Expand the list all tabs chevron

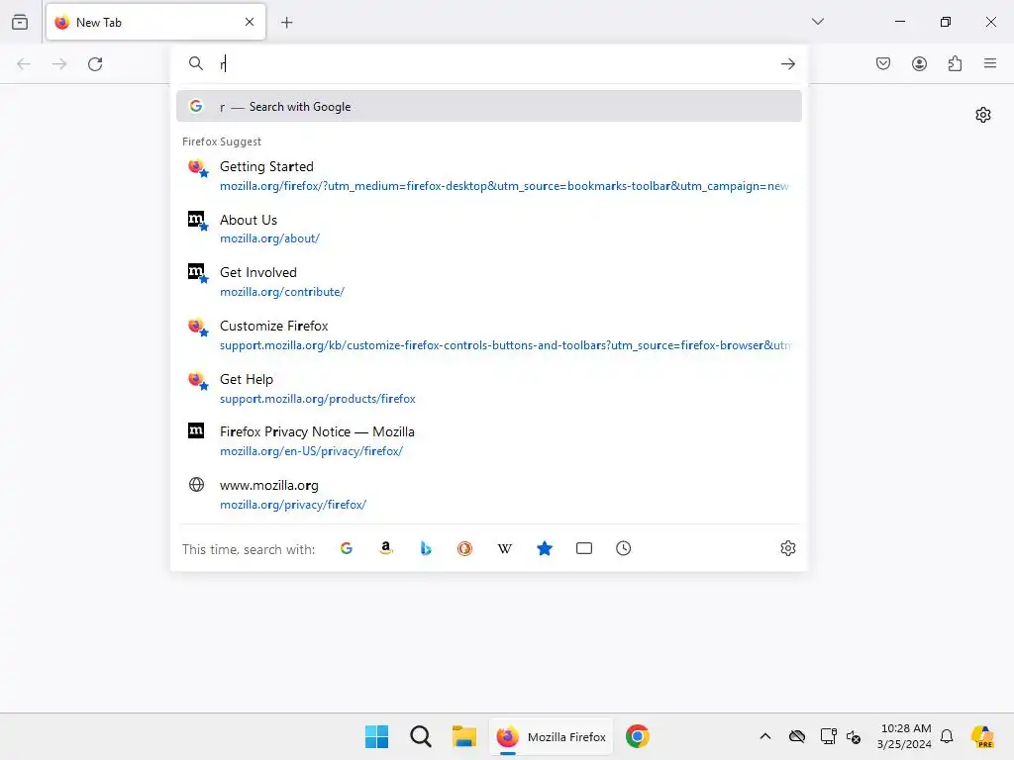[x=817, y=22]
